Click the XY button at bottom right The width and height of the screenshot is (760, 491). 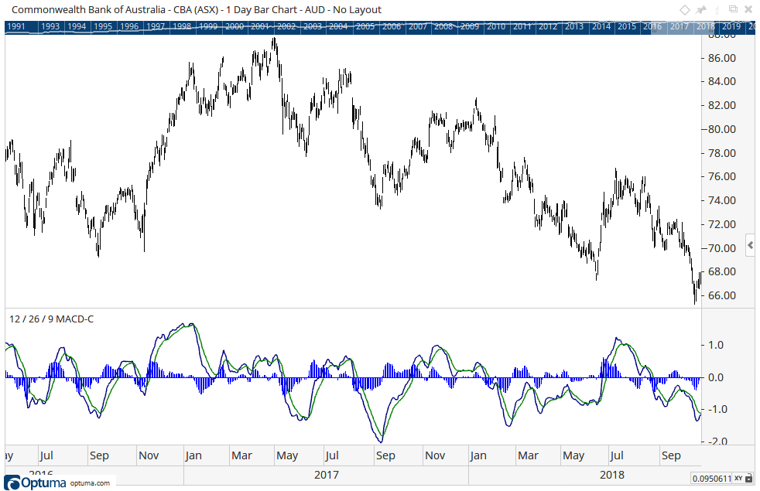point(738,479)
